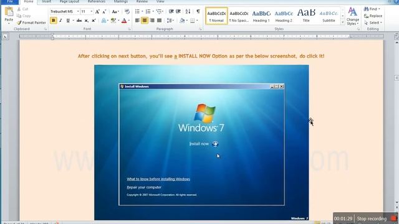Apply the Title style

point(306,16)
